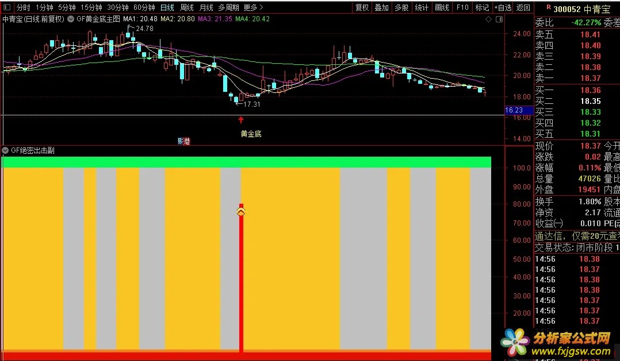Click the 17.31 low price label

252,104
